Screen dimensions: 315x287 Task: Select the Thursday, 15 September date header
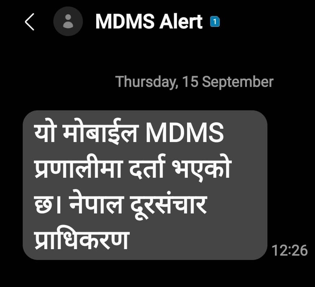194,81
